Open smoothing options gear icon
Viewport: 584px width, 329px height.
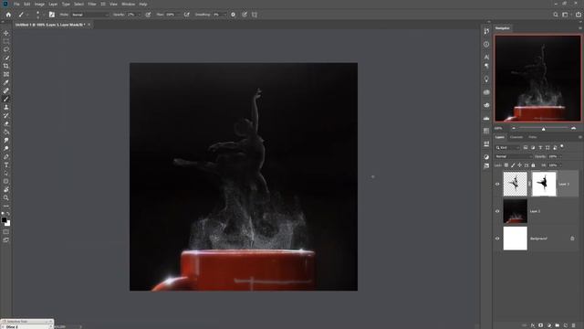(234, 15)
